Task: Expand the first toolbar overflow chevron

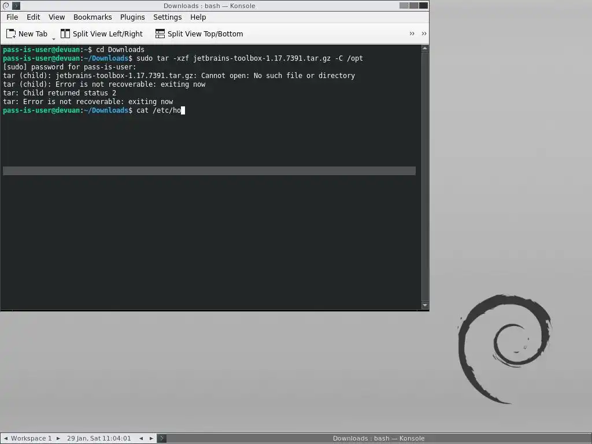Action: point(412,34)
